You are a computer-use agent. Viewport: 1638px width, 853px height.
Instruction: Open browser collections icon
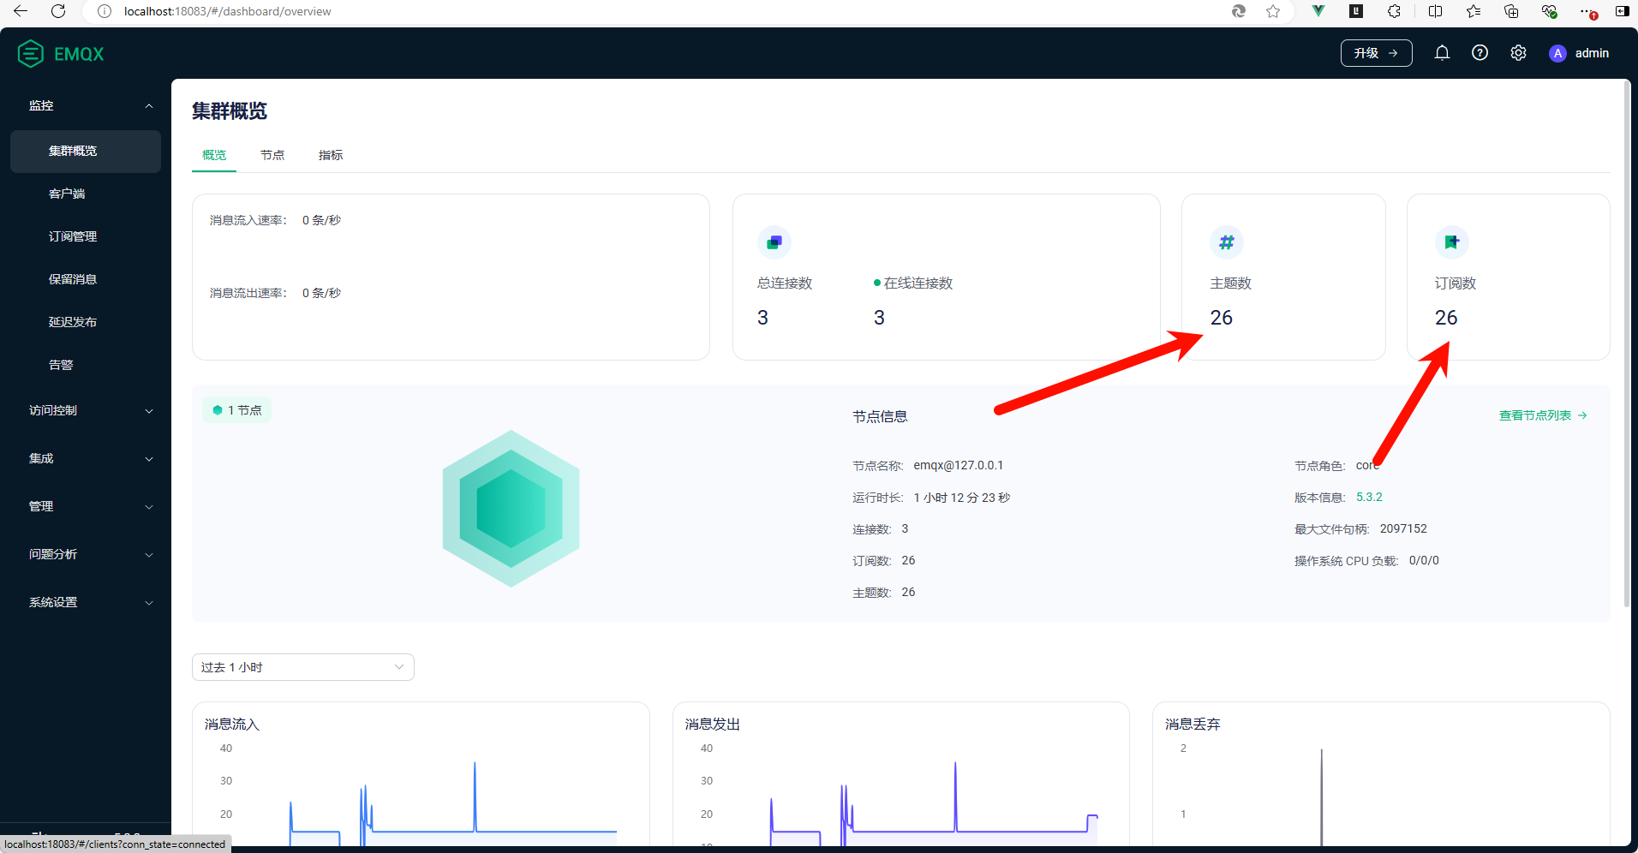tap(1511, 11)
